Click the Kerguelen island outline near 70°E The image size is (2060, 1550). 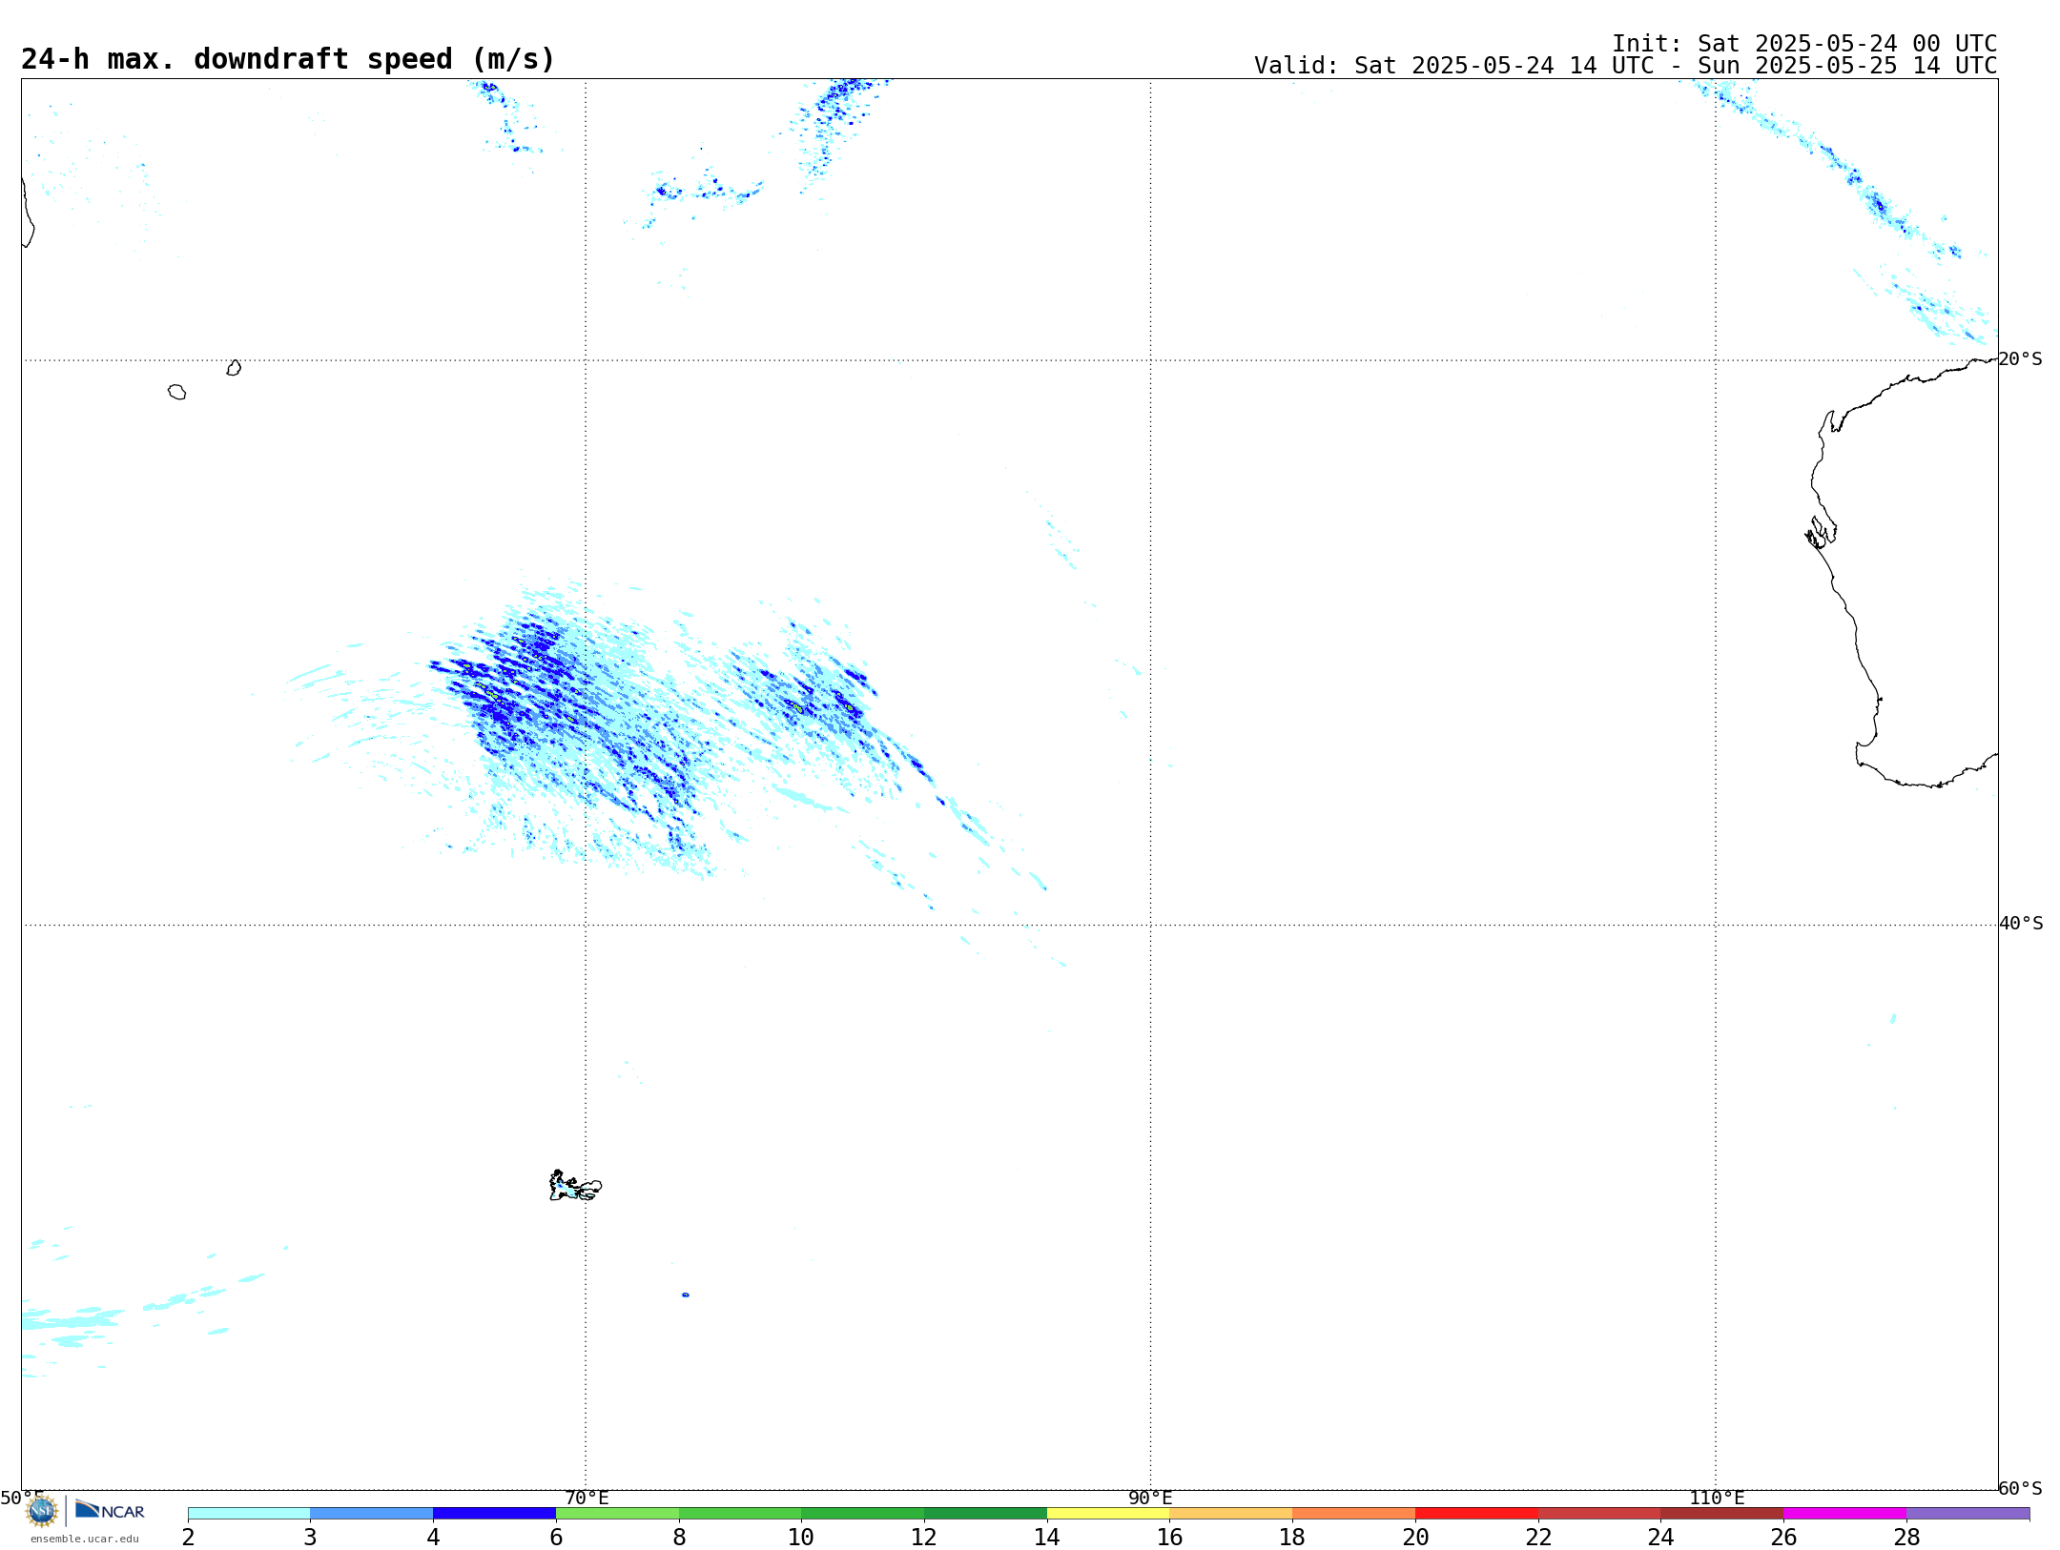[575, 1187]
